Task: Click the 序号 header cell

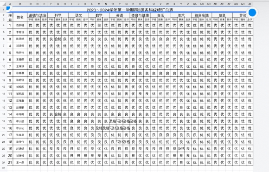Action: coord(10,17)
